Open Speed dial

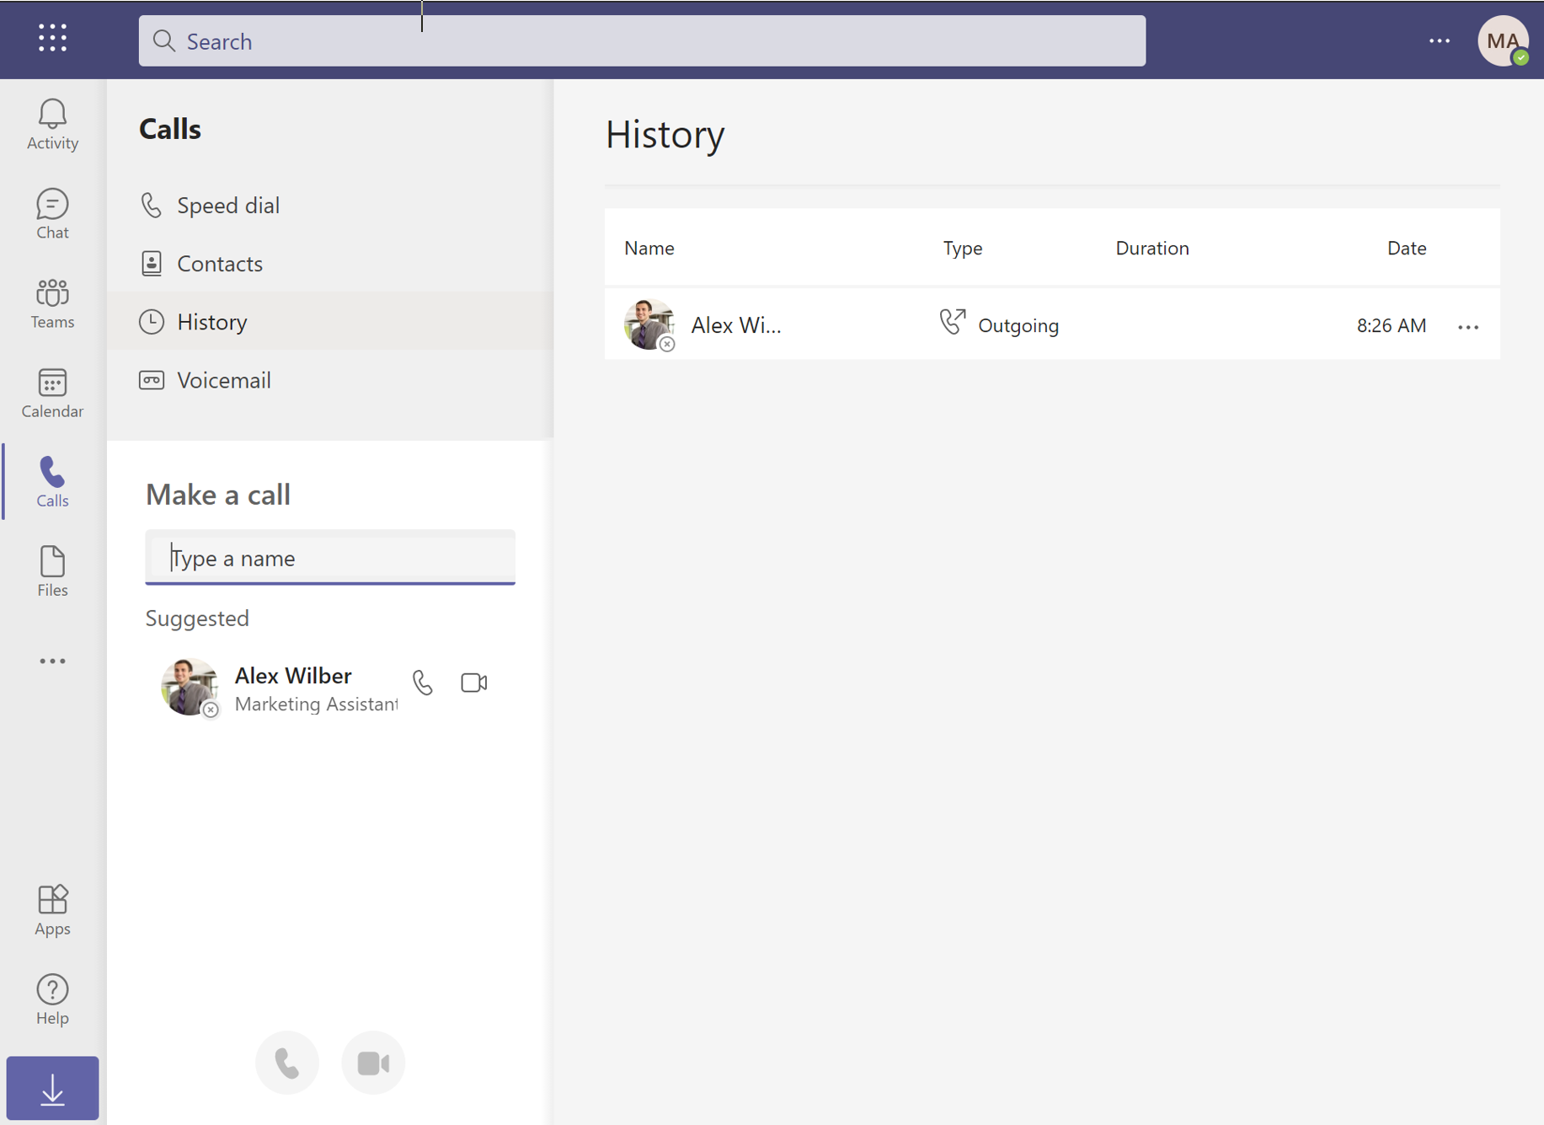click(x=227, y=205)
